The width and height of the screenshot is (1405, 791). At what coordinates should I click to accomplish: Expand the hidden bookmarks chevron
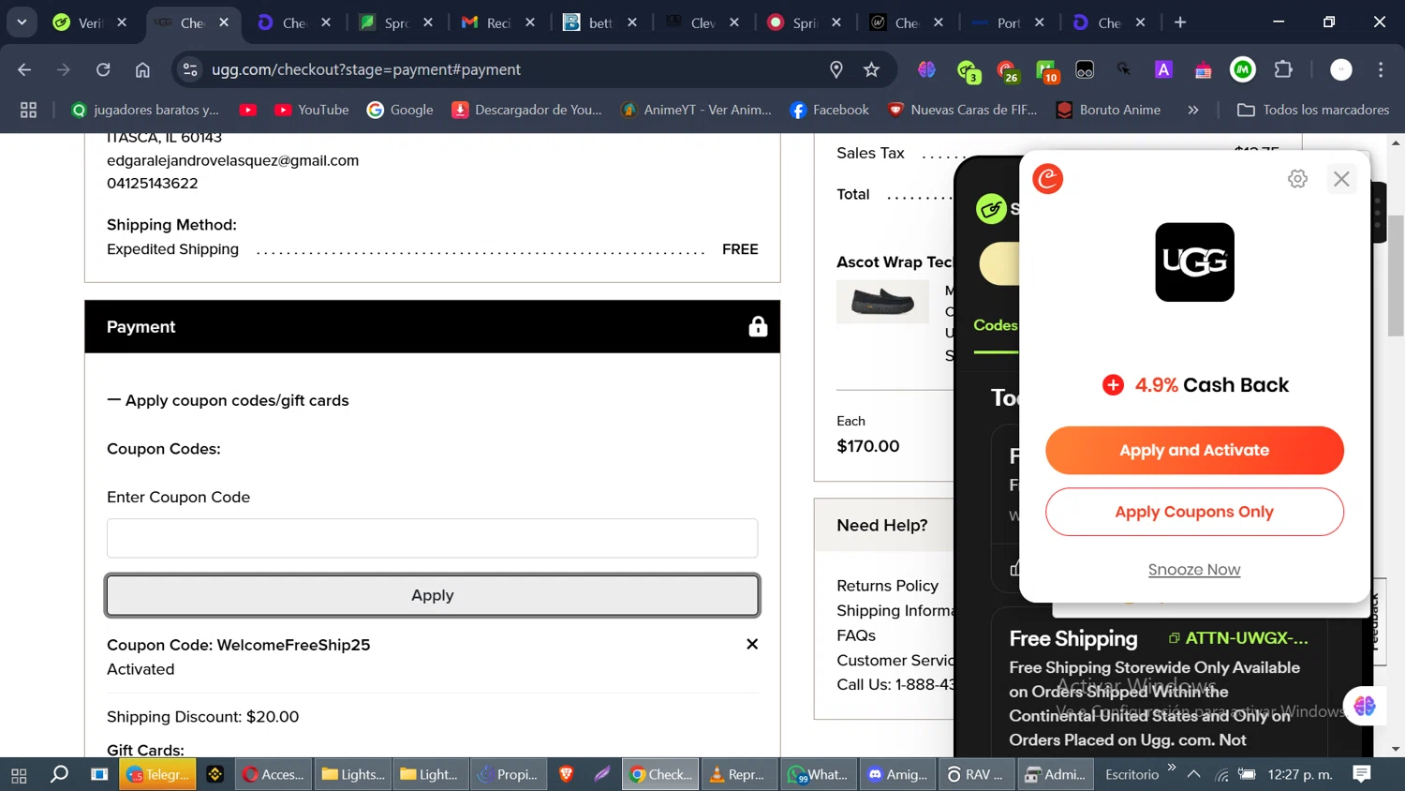[1193, 110]
